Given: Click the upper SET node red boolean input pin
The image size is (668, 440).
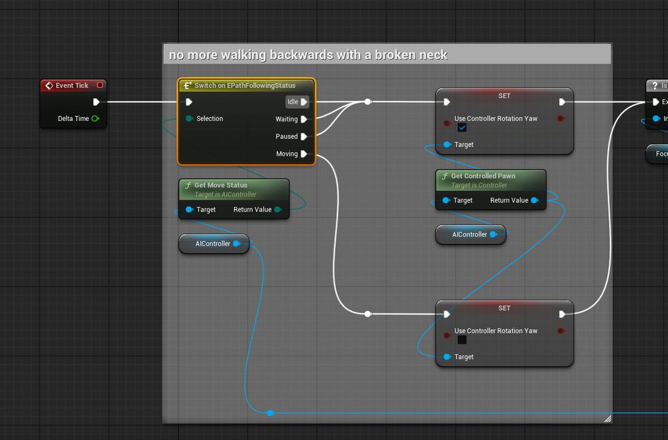Looking at the screenshot, I should pos(447,123).
